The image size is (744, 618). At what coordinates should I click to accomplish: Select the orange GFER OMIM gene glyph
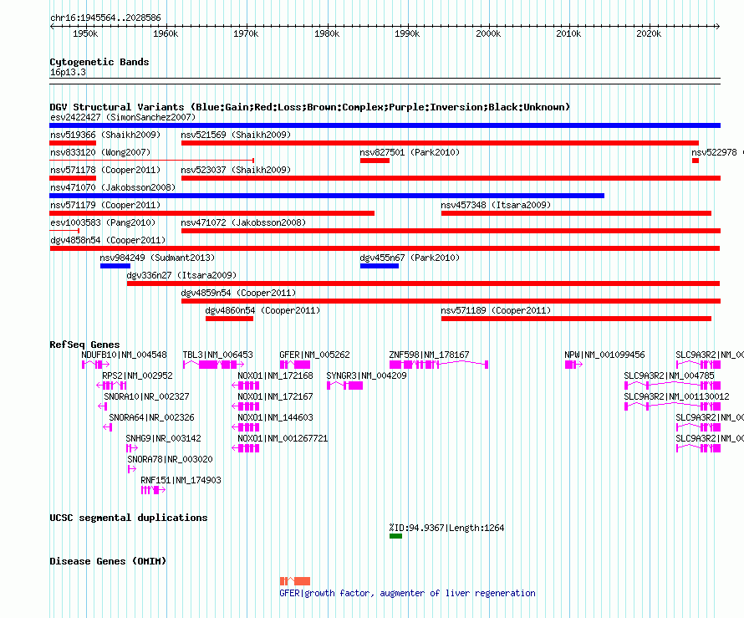click(x=294, y=581)
